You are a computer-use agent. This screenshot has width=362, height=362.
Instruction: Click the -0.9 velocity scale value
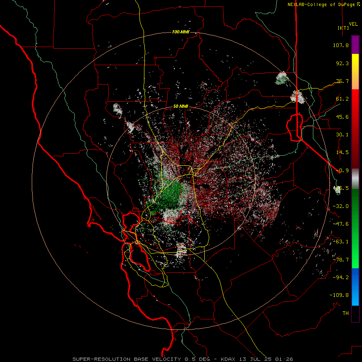(342, 171)
